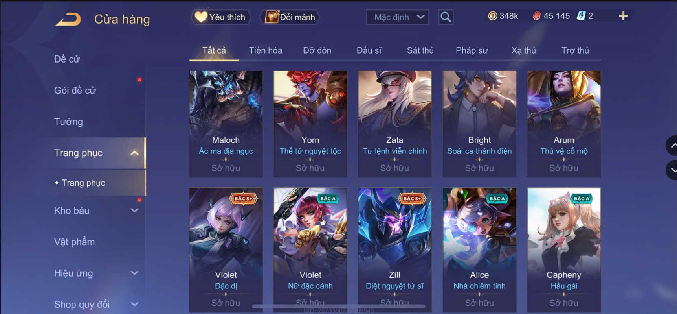This screenshot has height=314, width=677.
Task: Tap the red ruby currency icon
Action: [x=536, y=16]
